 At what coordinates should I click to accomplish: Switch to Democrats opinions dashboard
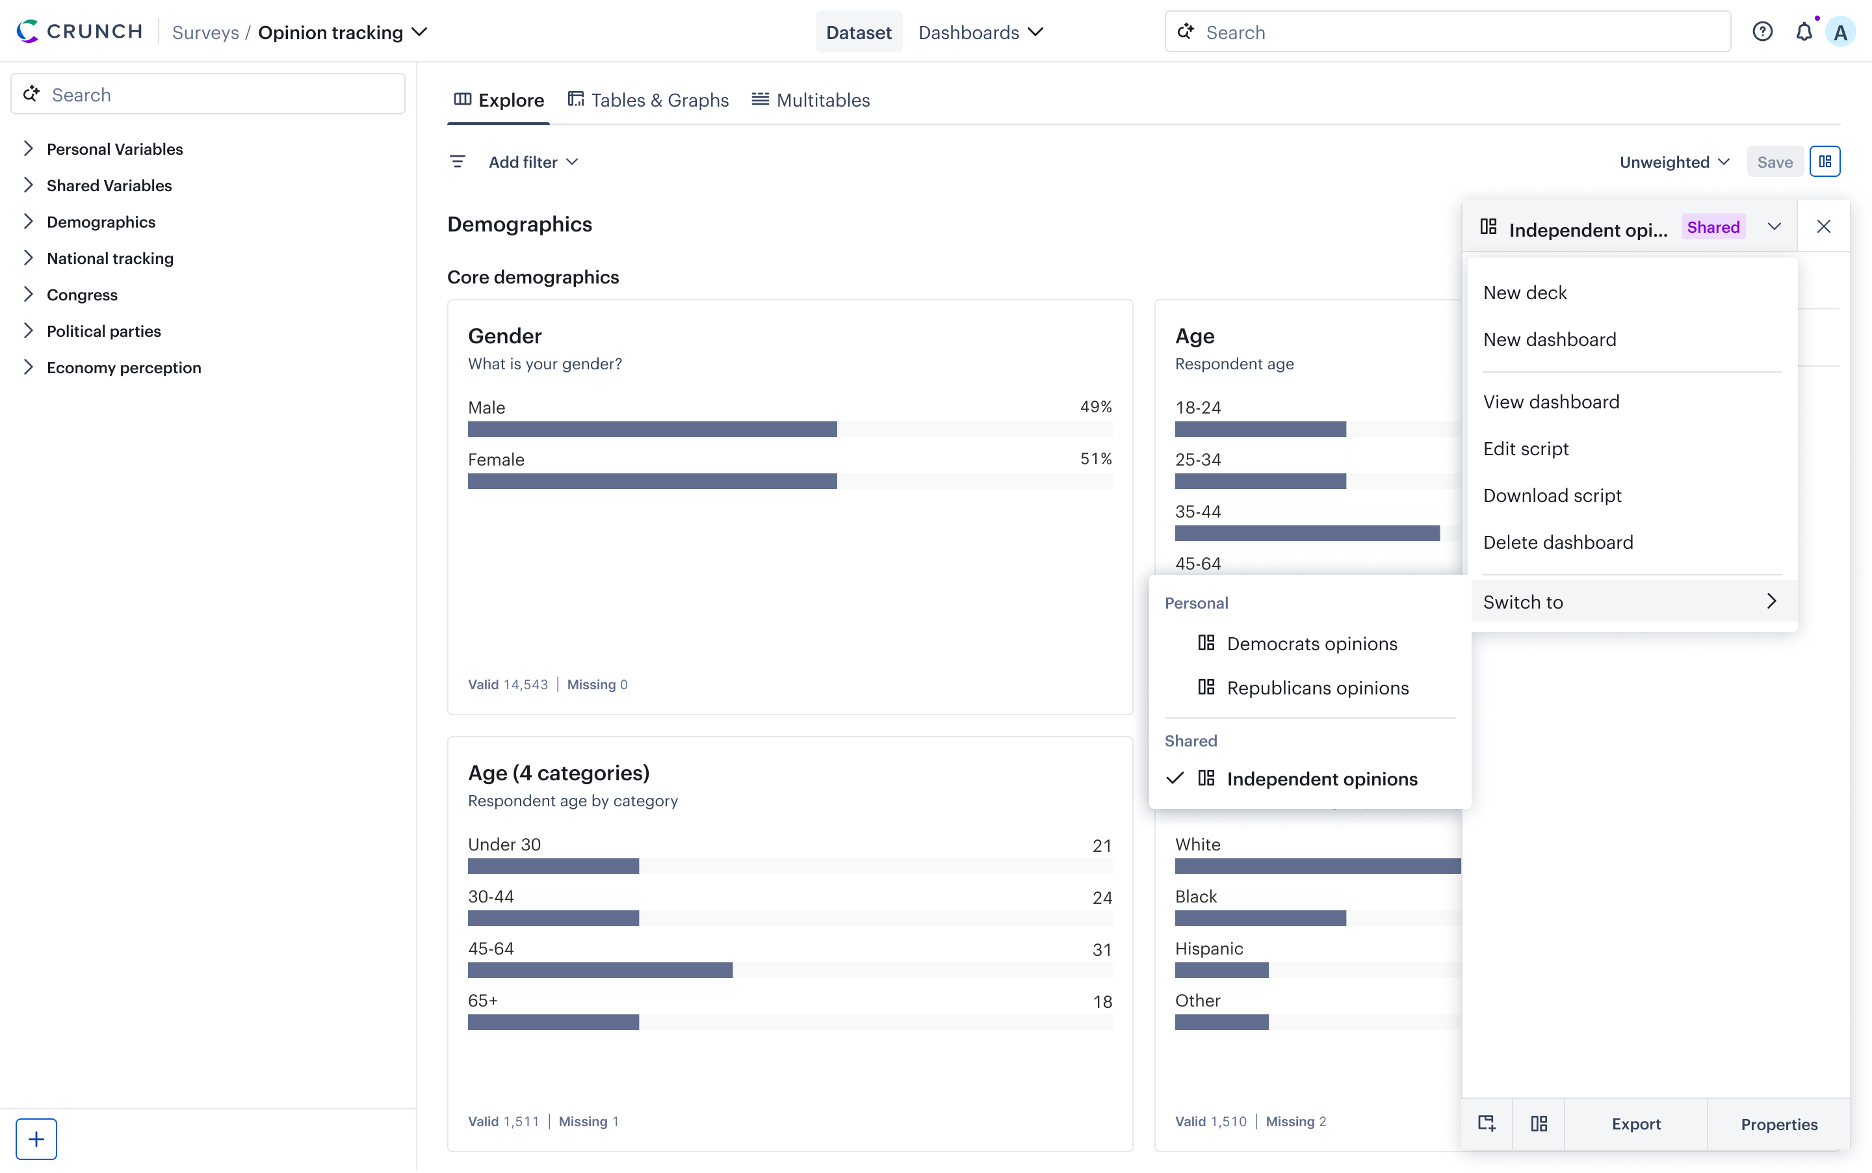click(1311, 643)
